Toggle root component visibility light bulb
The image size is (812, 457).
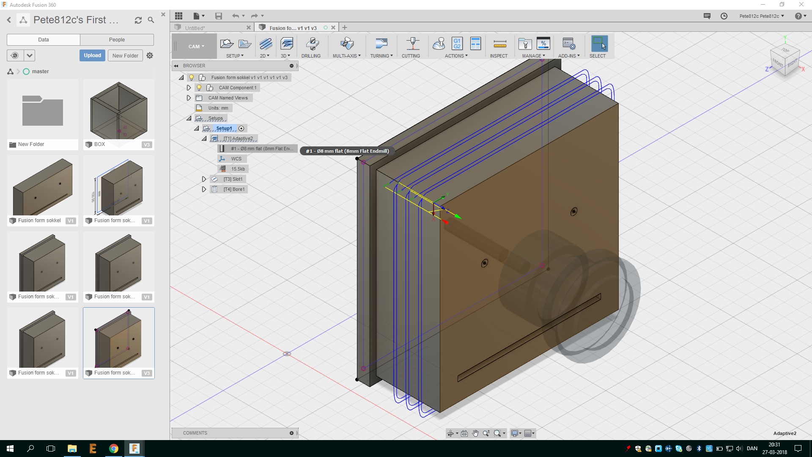tap(192, 77)
